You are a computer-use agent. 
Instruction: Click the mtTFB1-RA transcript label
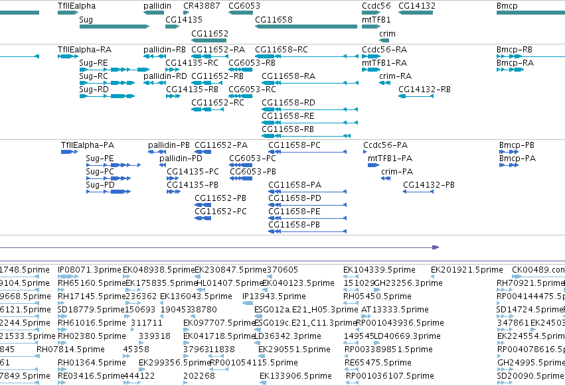384,62
